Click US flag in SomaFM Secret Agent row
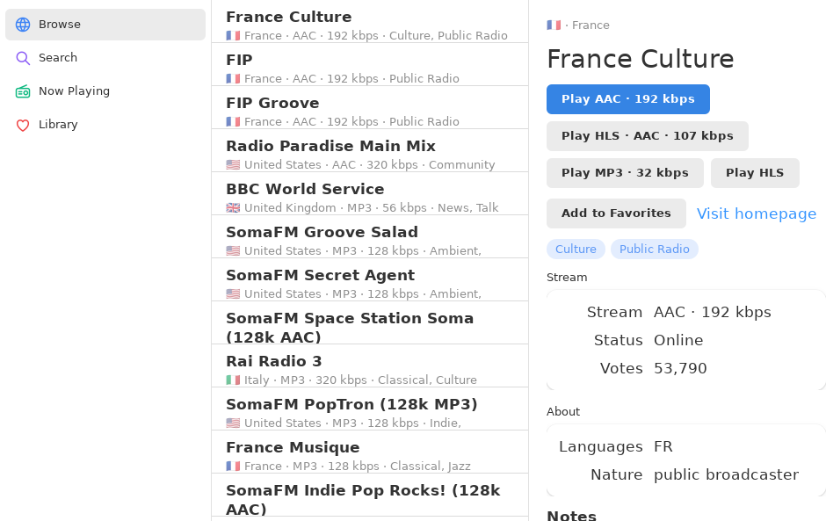 tap(233, 294)
